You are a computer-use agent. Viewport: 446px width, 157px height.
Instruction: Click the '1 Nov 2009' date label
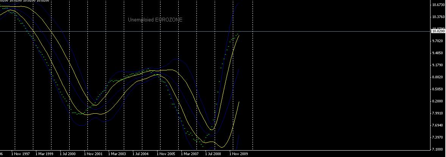pyautogui.click(x=239, y=154)
